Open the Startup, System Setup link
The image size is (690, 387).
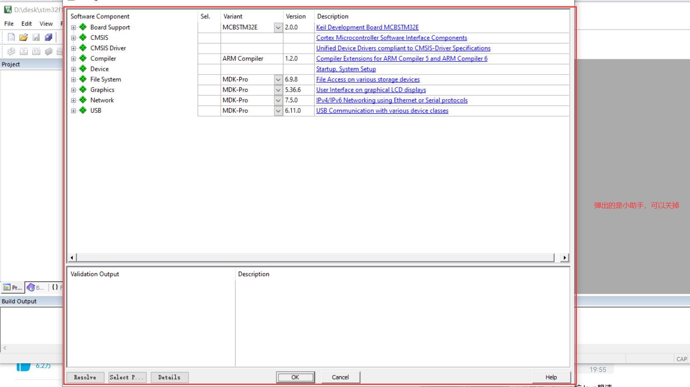tap(346, 69)
